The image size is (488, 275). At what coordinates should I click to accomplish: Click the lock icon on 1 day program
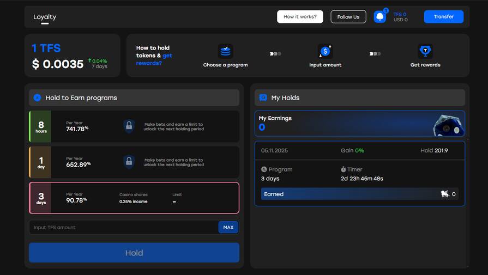(129, 162)
